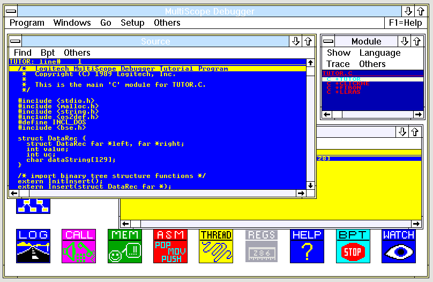The height and width of the screenshot is (282, 433).
Task: Click the 'extern InitInsert();' source line
Action: pos(60,181)
